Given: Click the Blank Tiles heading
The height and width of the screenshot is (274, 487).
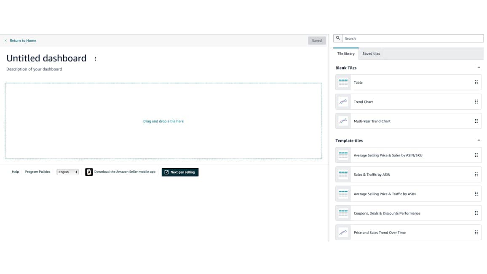Looking at the screenshot, I should (346, 68).
